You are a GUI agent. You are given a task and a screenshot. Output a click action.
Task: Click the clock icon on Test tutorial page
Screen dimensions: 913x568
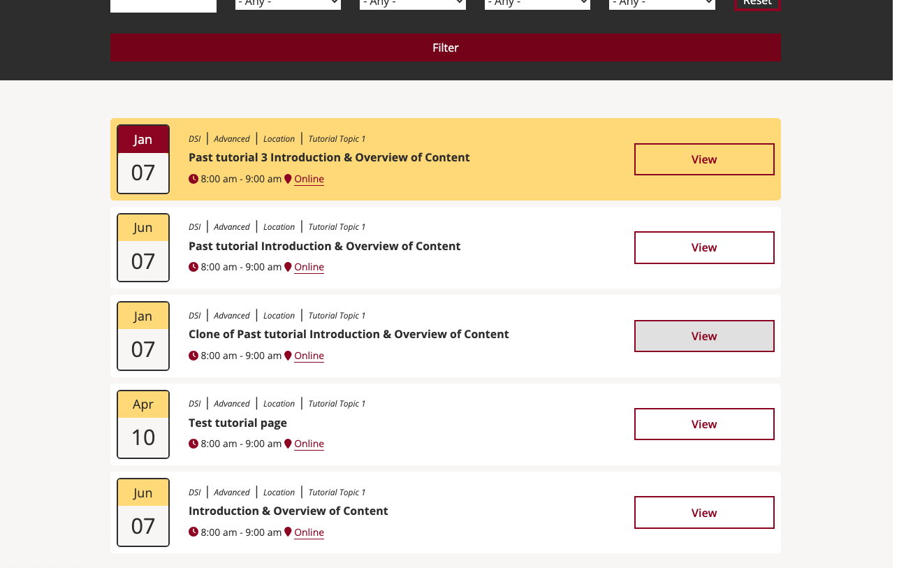[193, 444]
